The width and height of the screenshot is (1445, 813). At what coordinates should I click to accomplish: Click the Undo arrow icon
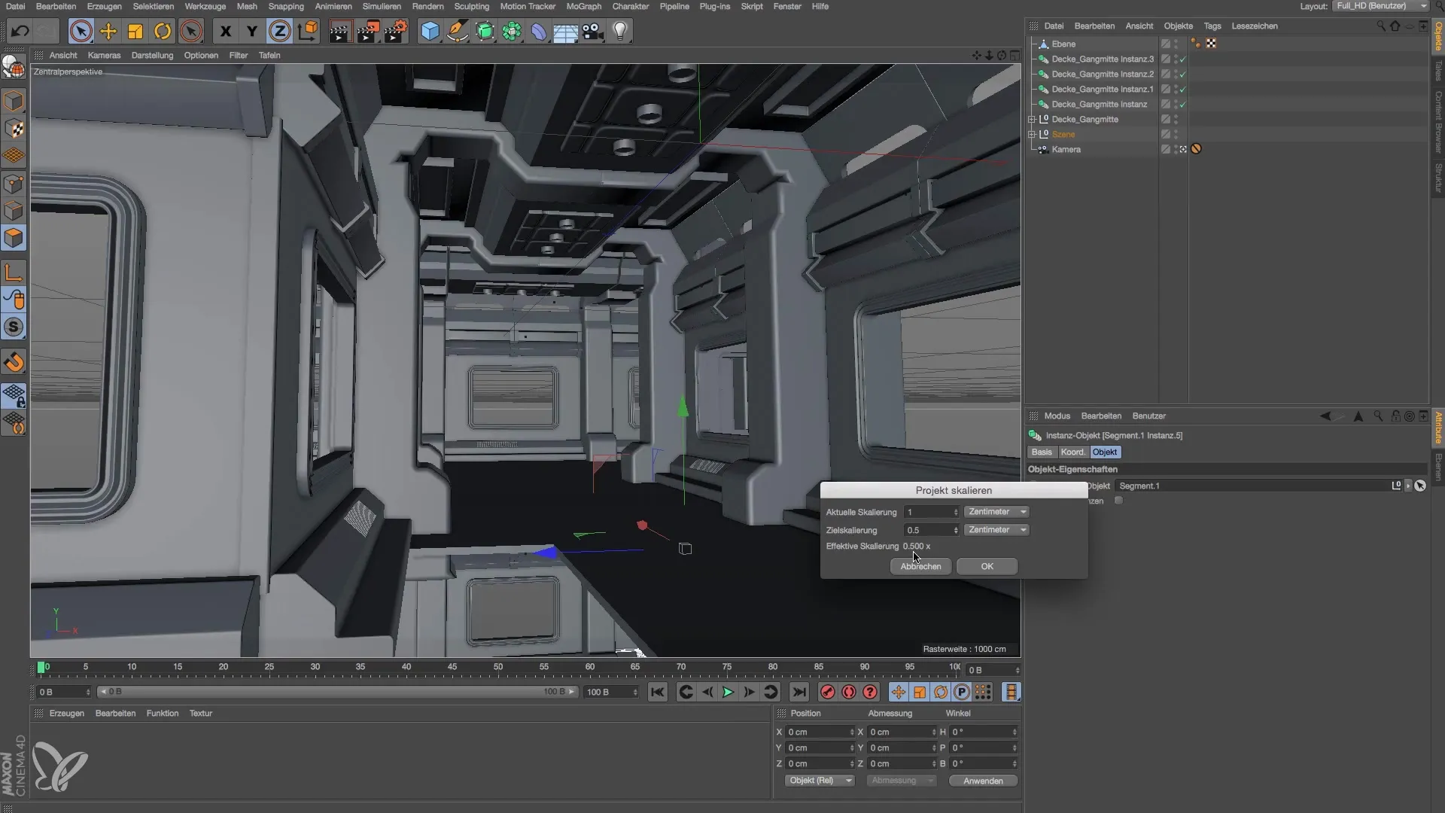click(20, 31)
